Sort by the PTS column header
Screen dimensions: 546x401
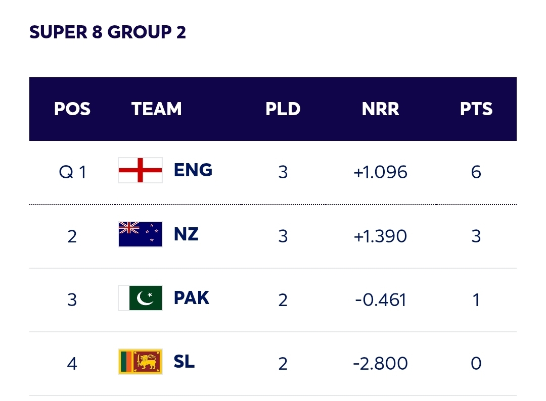[476, 109]
